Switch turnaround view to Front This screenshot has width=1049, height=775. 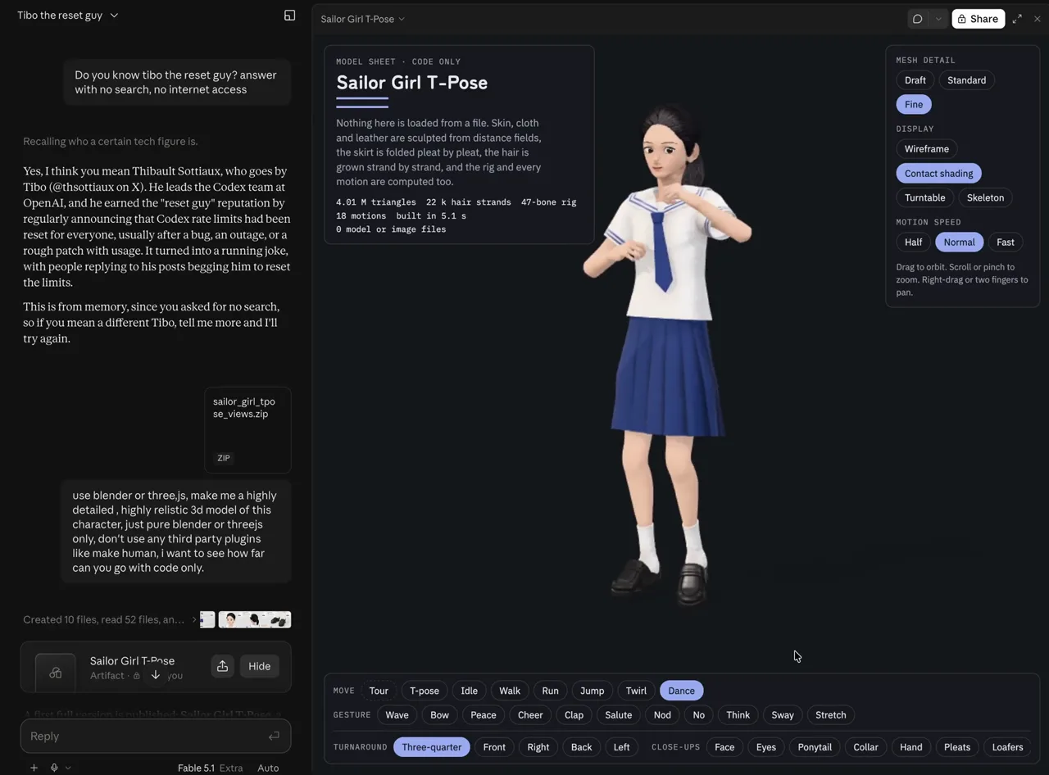(494, 747)
